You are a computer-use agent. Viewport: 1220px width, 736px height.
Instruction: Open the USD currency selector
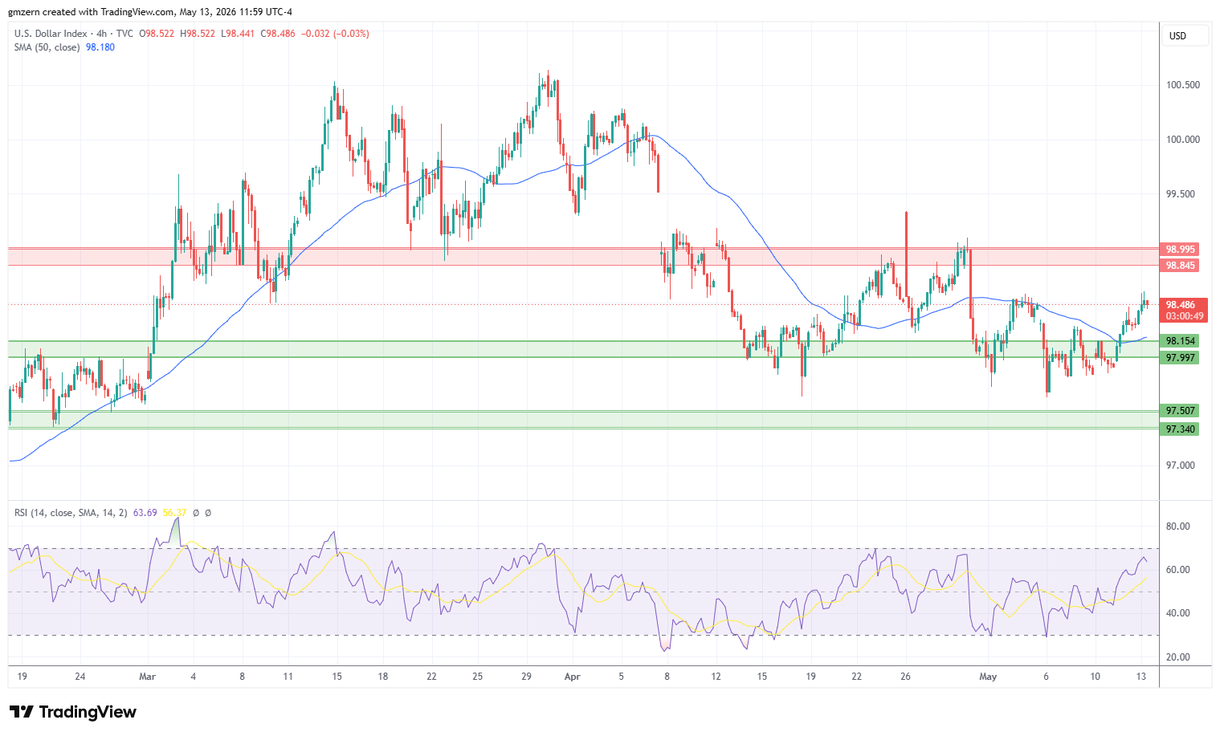[1185, 36]
